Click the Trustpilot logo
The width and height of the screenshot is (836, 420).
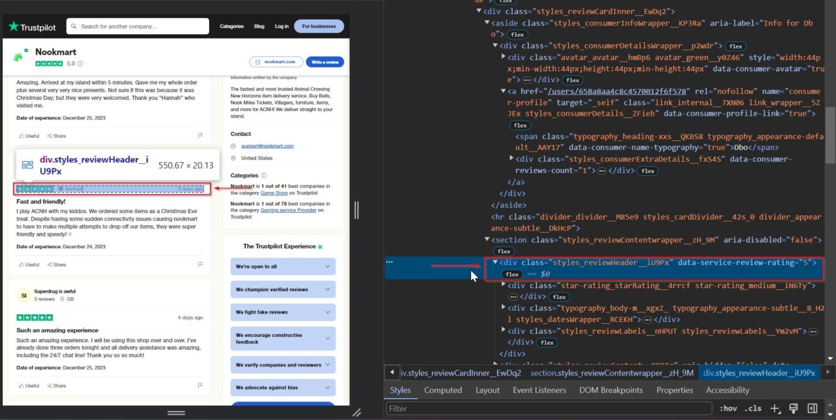click(x=31, y=27)
